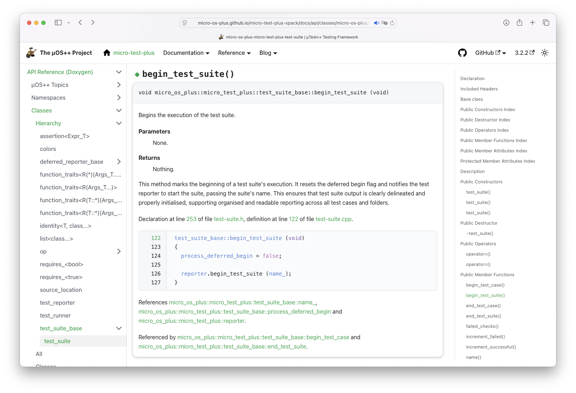Reload the current page

[392, 23]
